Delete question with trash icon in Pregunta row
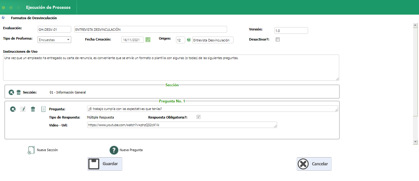The image size is (419, 181). point(33,109)
